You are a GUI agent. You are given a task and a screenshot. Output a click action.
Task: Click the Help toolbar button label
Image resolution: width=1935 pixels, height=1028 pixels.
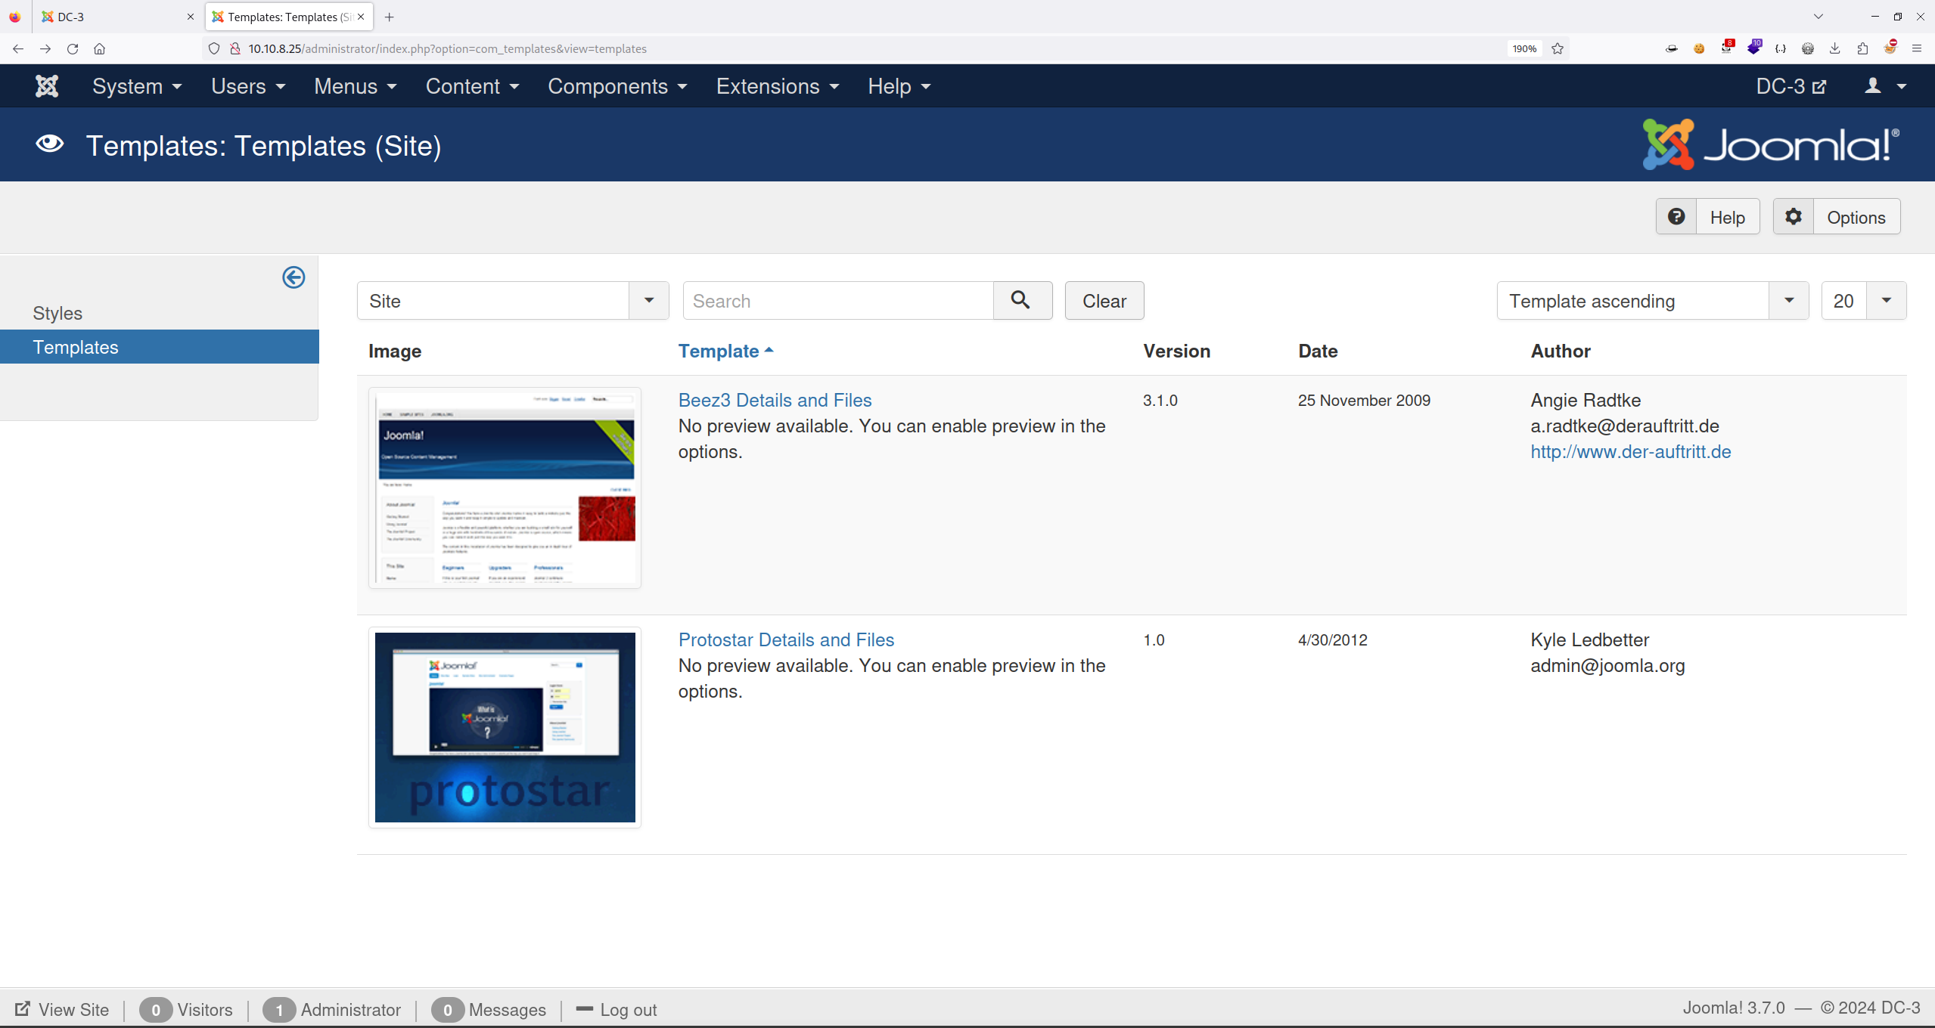coord(1728,218)
